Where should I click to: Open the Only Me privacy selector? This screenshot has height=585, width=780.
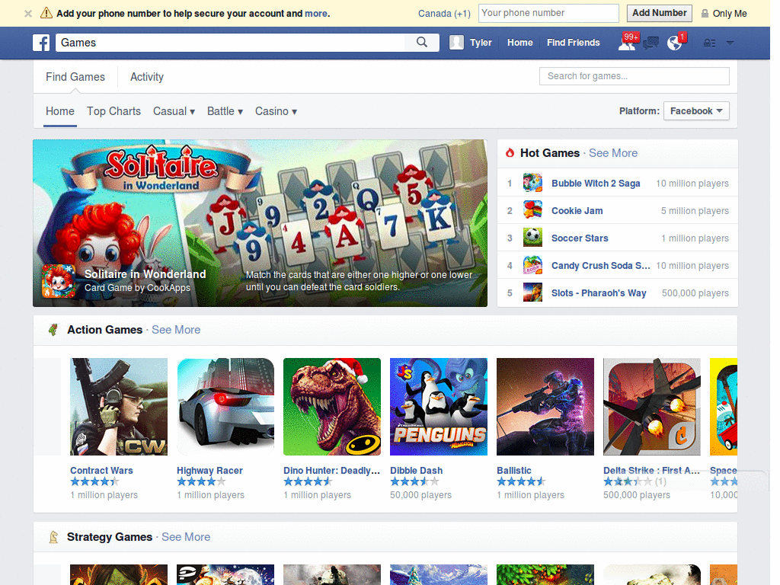pyautogui.click(x=724, y=14)
